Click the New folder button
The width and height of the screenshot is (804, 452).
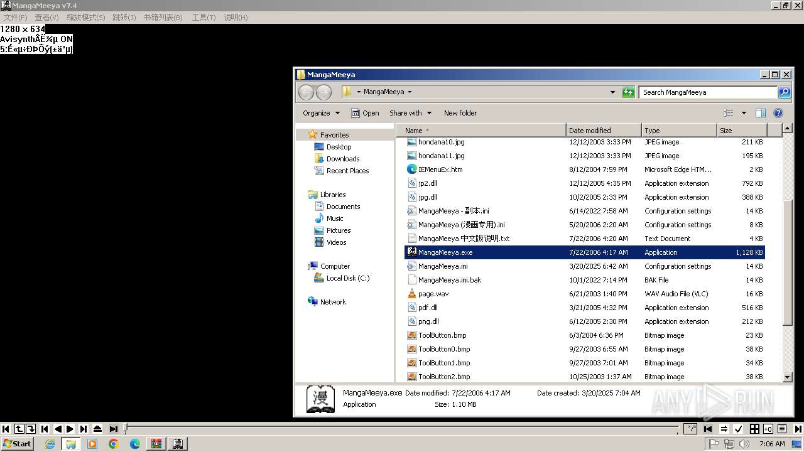click(x=460, y=113)
